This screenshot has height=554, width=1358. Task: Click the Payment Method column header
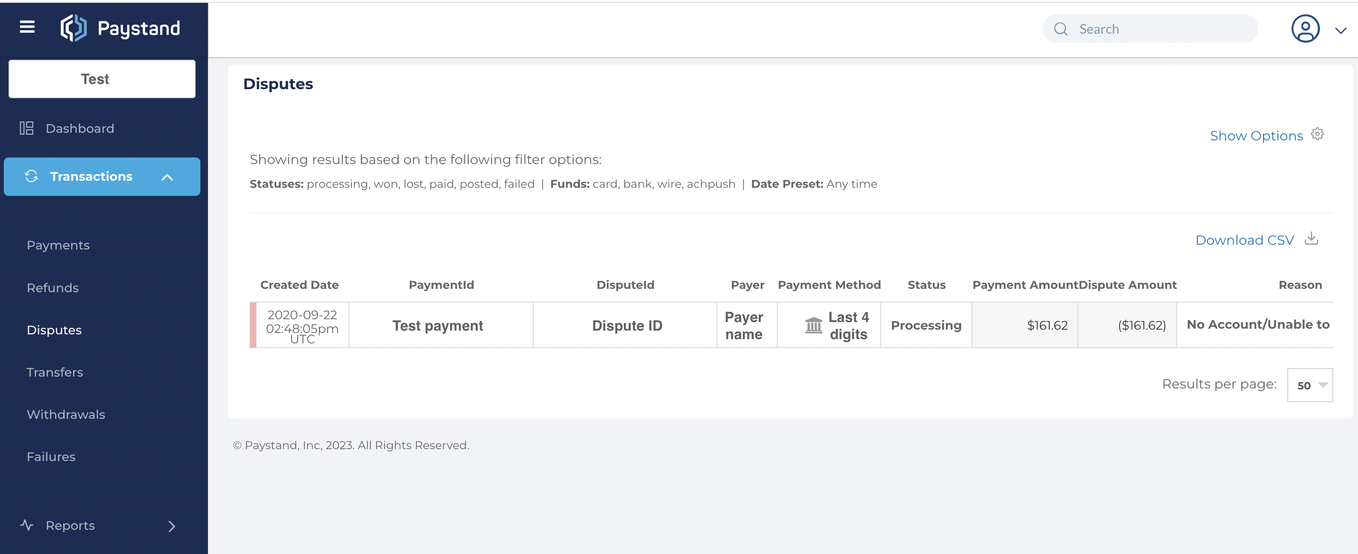(x=829, y=285)
